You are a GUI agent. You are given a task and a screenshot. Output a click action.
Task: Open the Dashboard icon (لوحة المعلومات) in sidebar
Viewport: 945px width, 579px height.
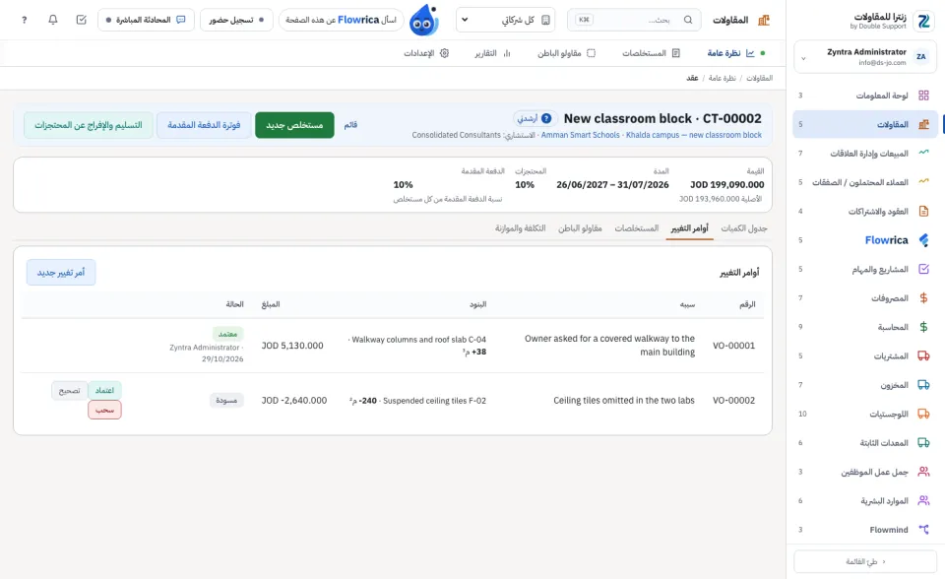923,96
